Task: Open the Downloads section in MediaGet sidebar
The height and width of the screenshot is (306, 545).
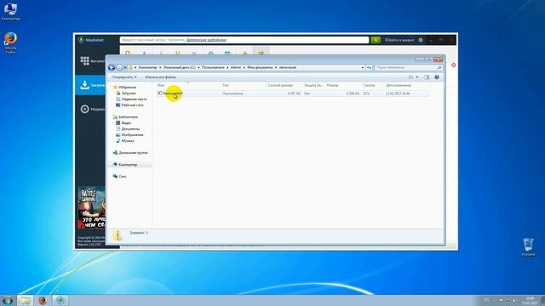Action: (91, 85)
